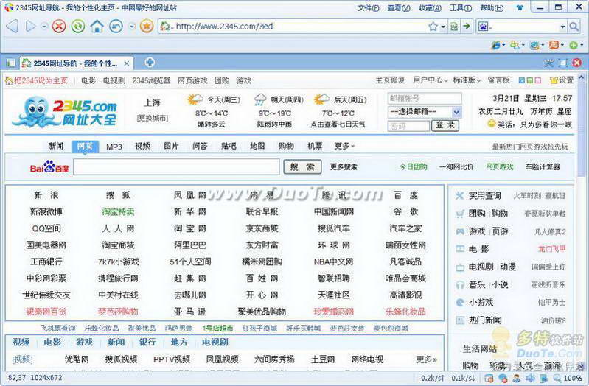
Task: Click the browser Back arrow button
Action: (12, 27)
